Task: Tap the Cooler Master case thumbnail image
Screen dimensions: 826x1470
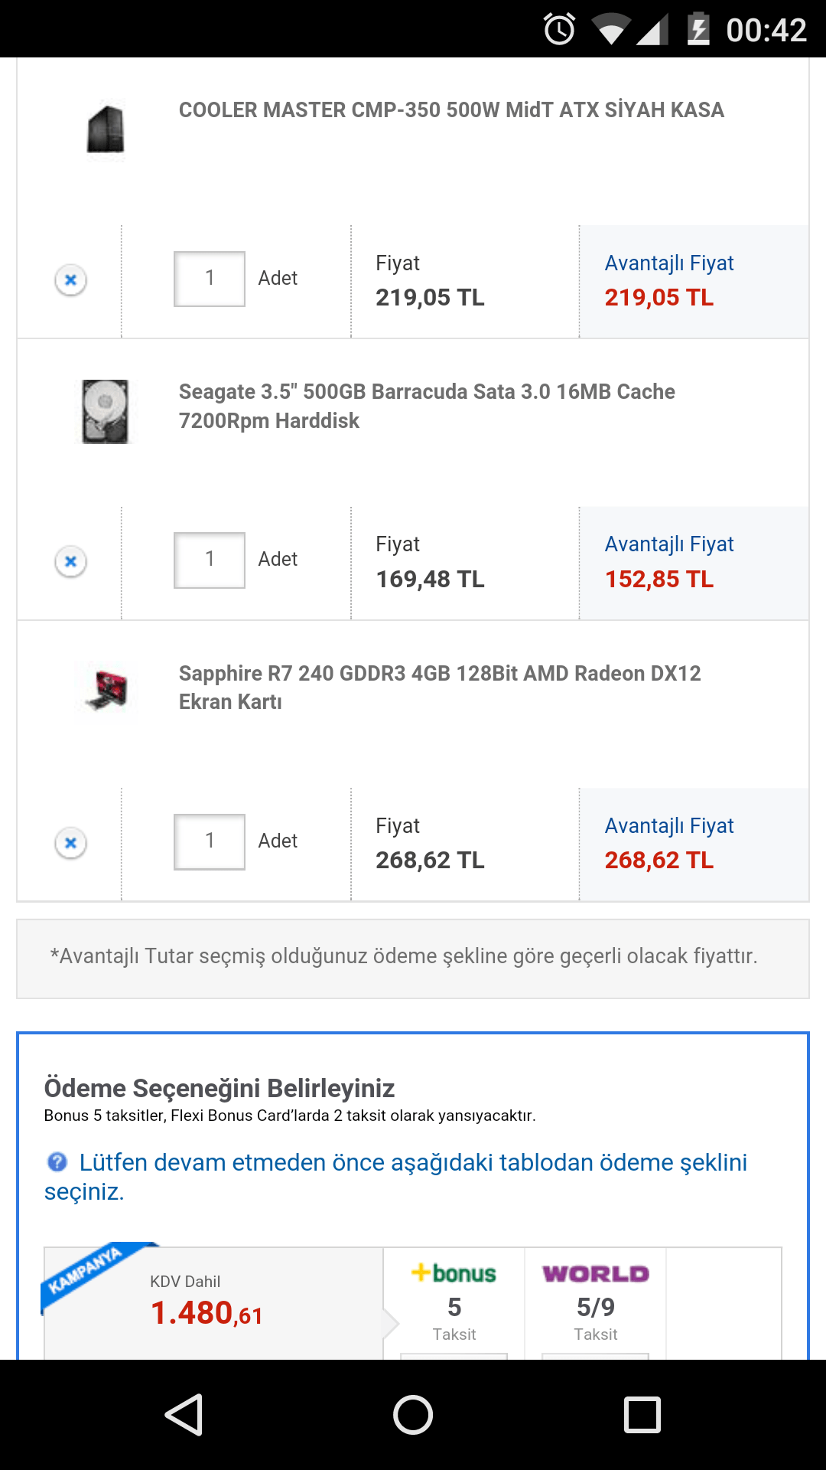Action: [106, 129]
